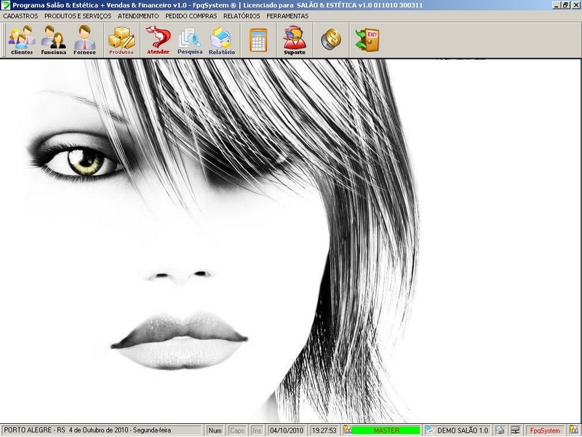Open the RELATÓRIOS menu
This screenshot has height=437, width=582.
click(x=242, y=16)
